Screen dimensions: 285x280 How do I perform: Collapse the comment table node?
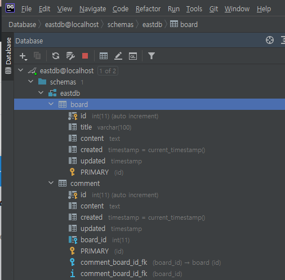(x=51, y=183)
